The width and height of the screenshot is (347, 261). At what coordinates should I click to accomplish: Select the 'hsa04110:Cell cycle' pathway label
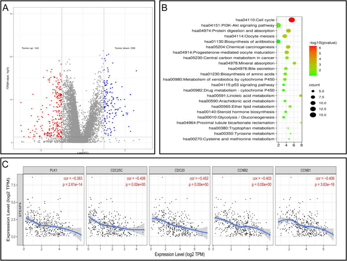point(255,20)
